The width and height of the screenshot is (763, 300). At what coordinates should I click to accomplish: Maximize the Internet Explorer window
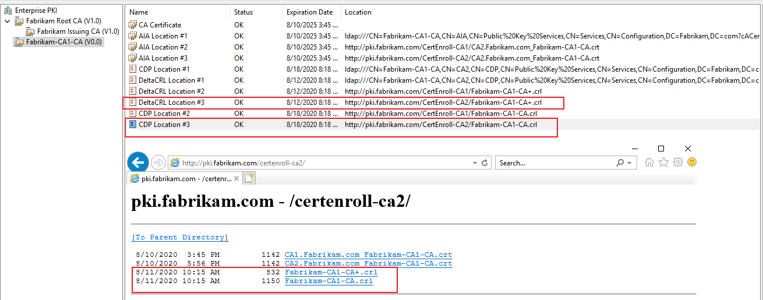(x=660, y=149)
